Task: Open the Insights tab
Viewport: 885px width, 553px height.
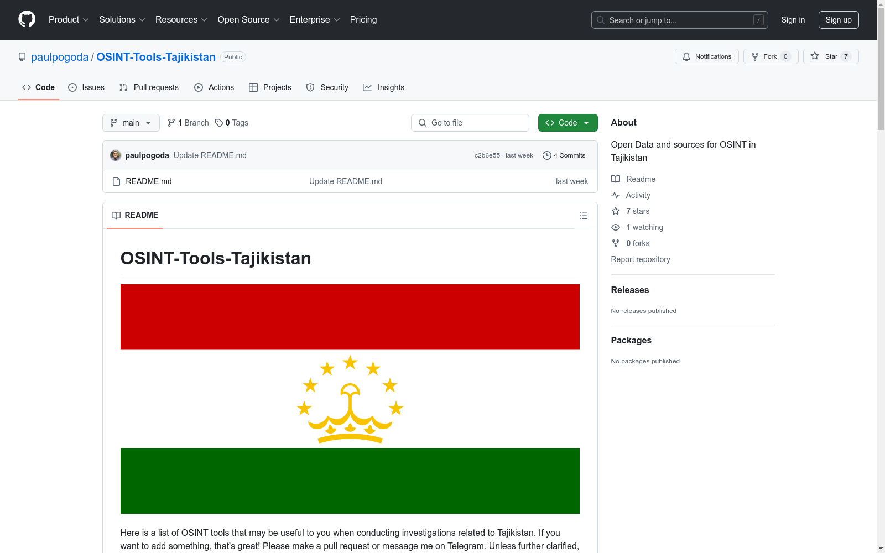Action: pyautogui.click(x=383, y=87)
